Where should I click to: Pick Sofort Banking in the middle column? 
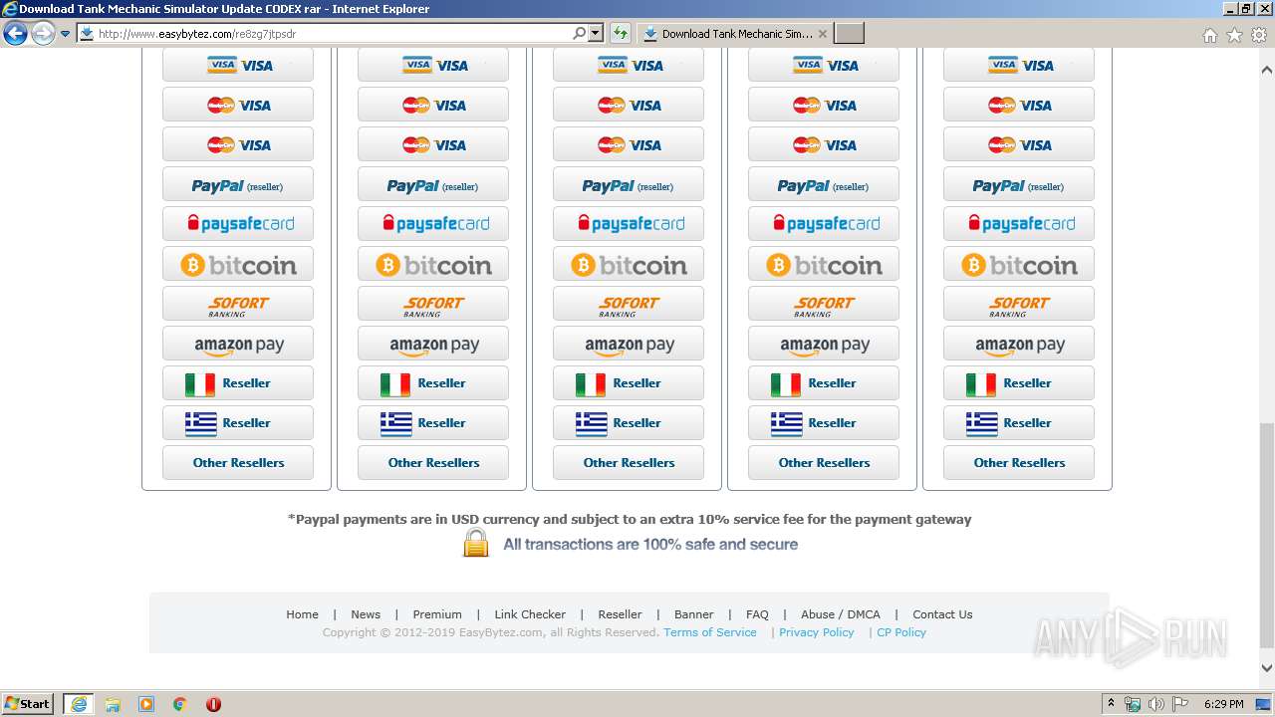point(629,304)
